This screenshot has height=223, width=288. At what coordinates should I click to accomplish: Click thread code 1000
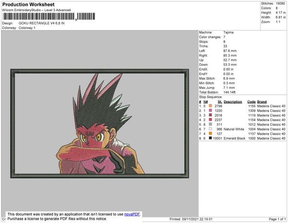pos(252,138)
